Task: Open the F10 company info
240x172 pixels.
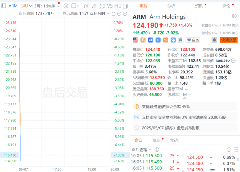Action: click(118, 6)
